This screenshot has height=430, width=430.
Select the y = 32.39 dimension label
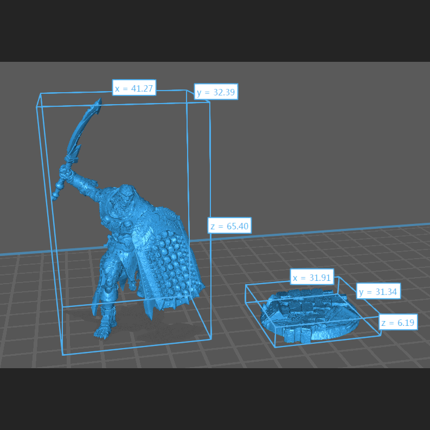[216, 92]
